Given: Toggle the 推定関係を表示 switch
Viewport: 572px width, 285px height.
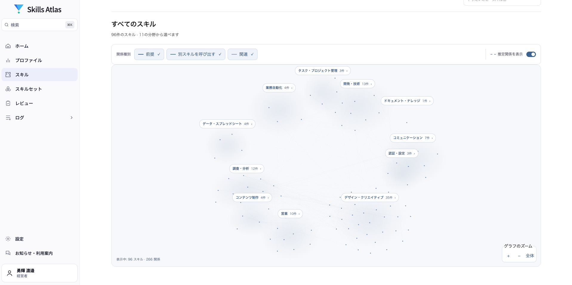Looking at the screenshot, I should coord(531,54).
